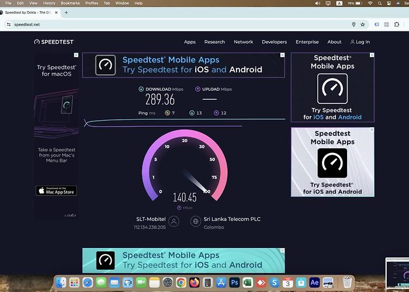
Task: Click the download arrow icon beside DOWNLOAD
Action: (141, 89)
